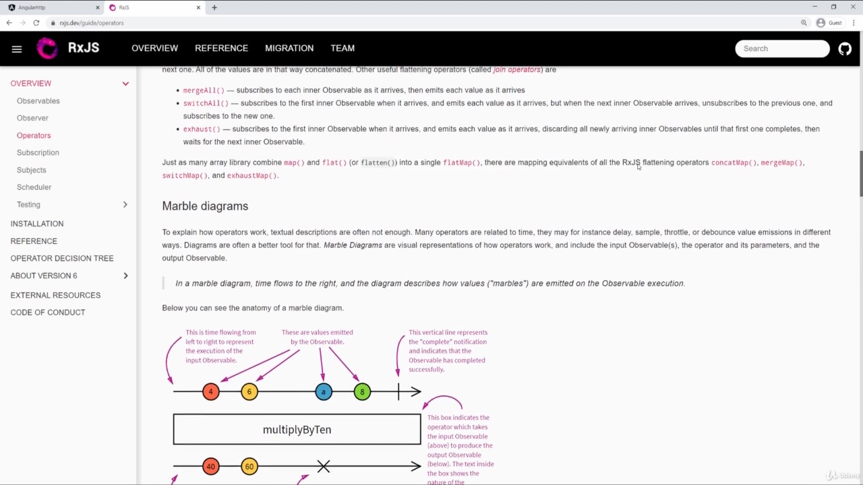Open the REFERENCE sidebar link
This screenshot has height=485, width=863.
coord(34,241)
